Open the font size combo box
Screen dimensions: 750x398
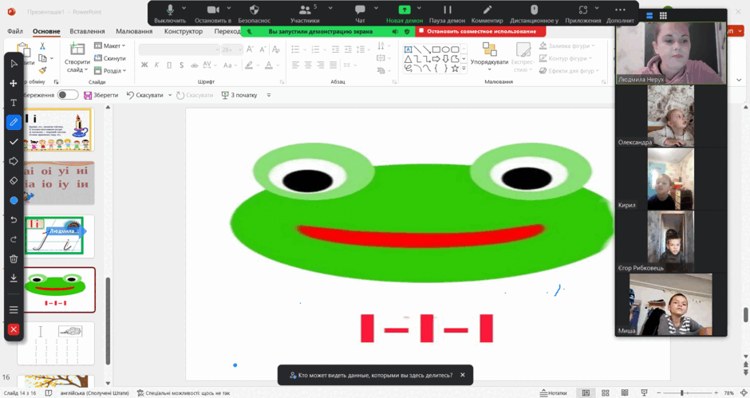(x=232, y=49)
